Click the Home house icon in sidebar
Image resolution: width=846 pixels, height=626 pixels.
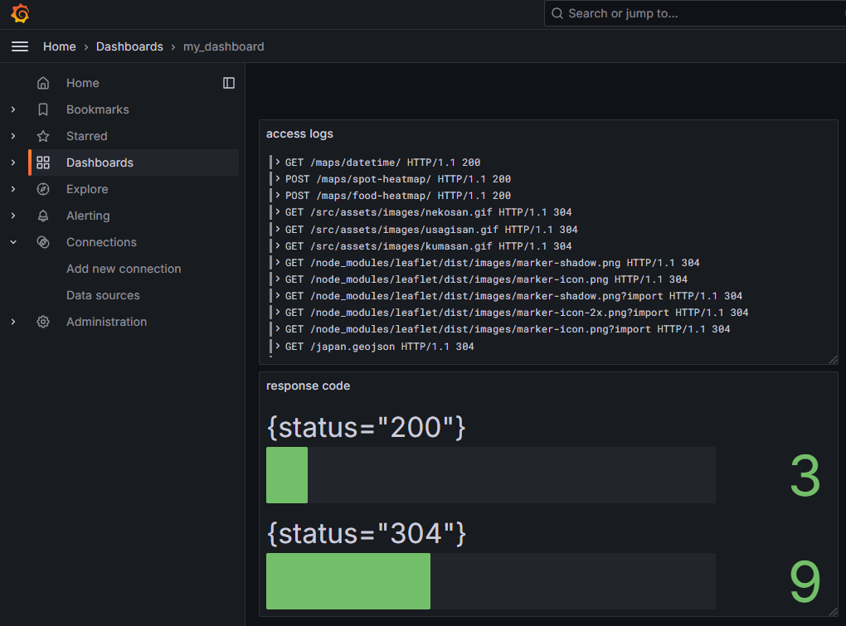(x=43, y=83)
